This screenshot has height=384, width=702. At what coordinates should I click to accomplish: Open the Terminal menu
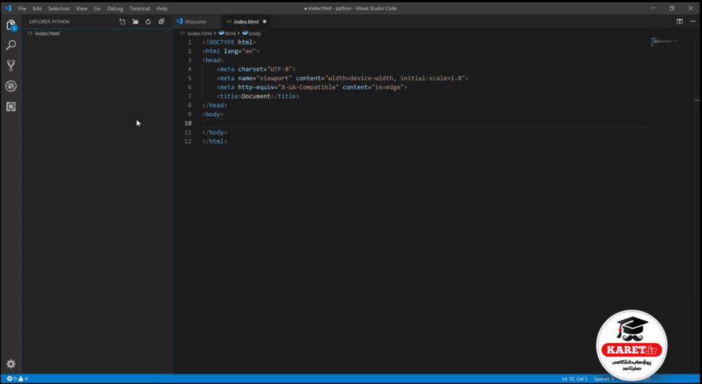point(140,8)
